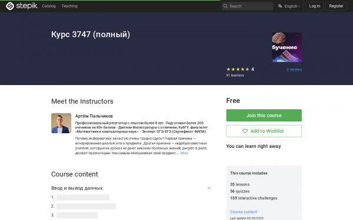The height and width of the screenshot is (220, 353).
Task: Click the Курс 3747 (полный) title
Action: pos(91,35)
